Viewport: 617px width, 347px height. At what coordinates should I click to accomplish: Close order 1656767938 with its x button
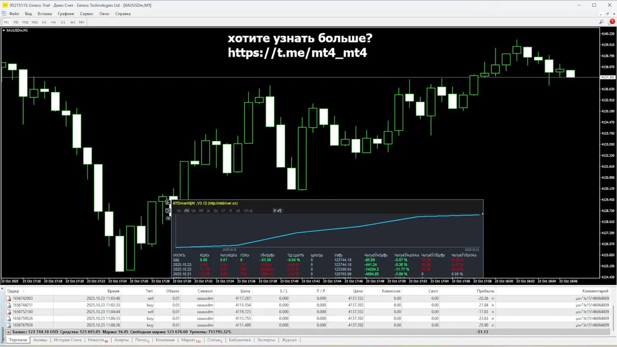(x=493, y=325)
